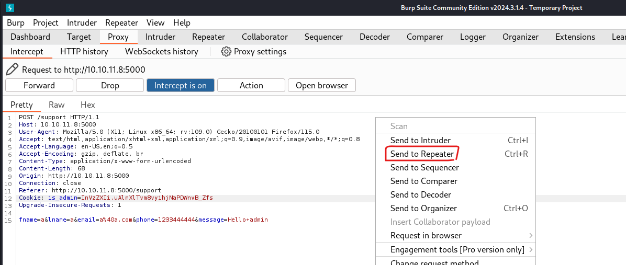This screenshot has width=626, height=265.
Task: Click the Origin header line
Action: pos(74,176)
